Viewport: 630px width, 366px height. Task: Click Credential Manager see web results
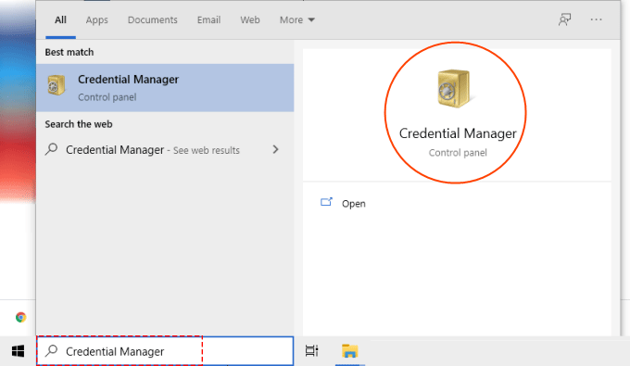pyautogui.click(x=153, y=150)
